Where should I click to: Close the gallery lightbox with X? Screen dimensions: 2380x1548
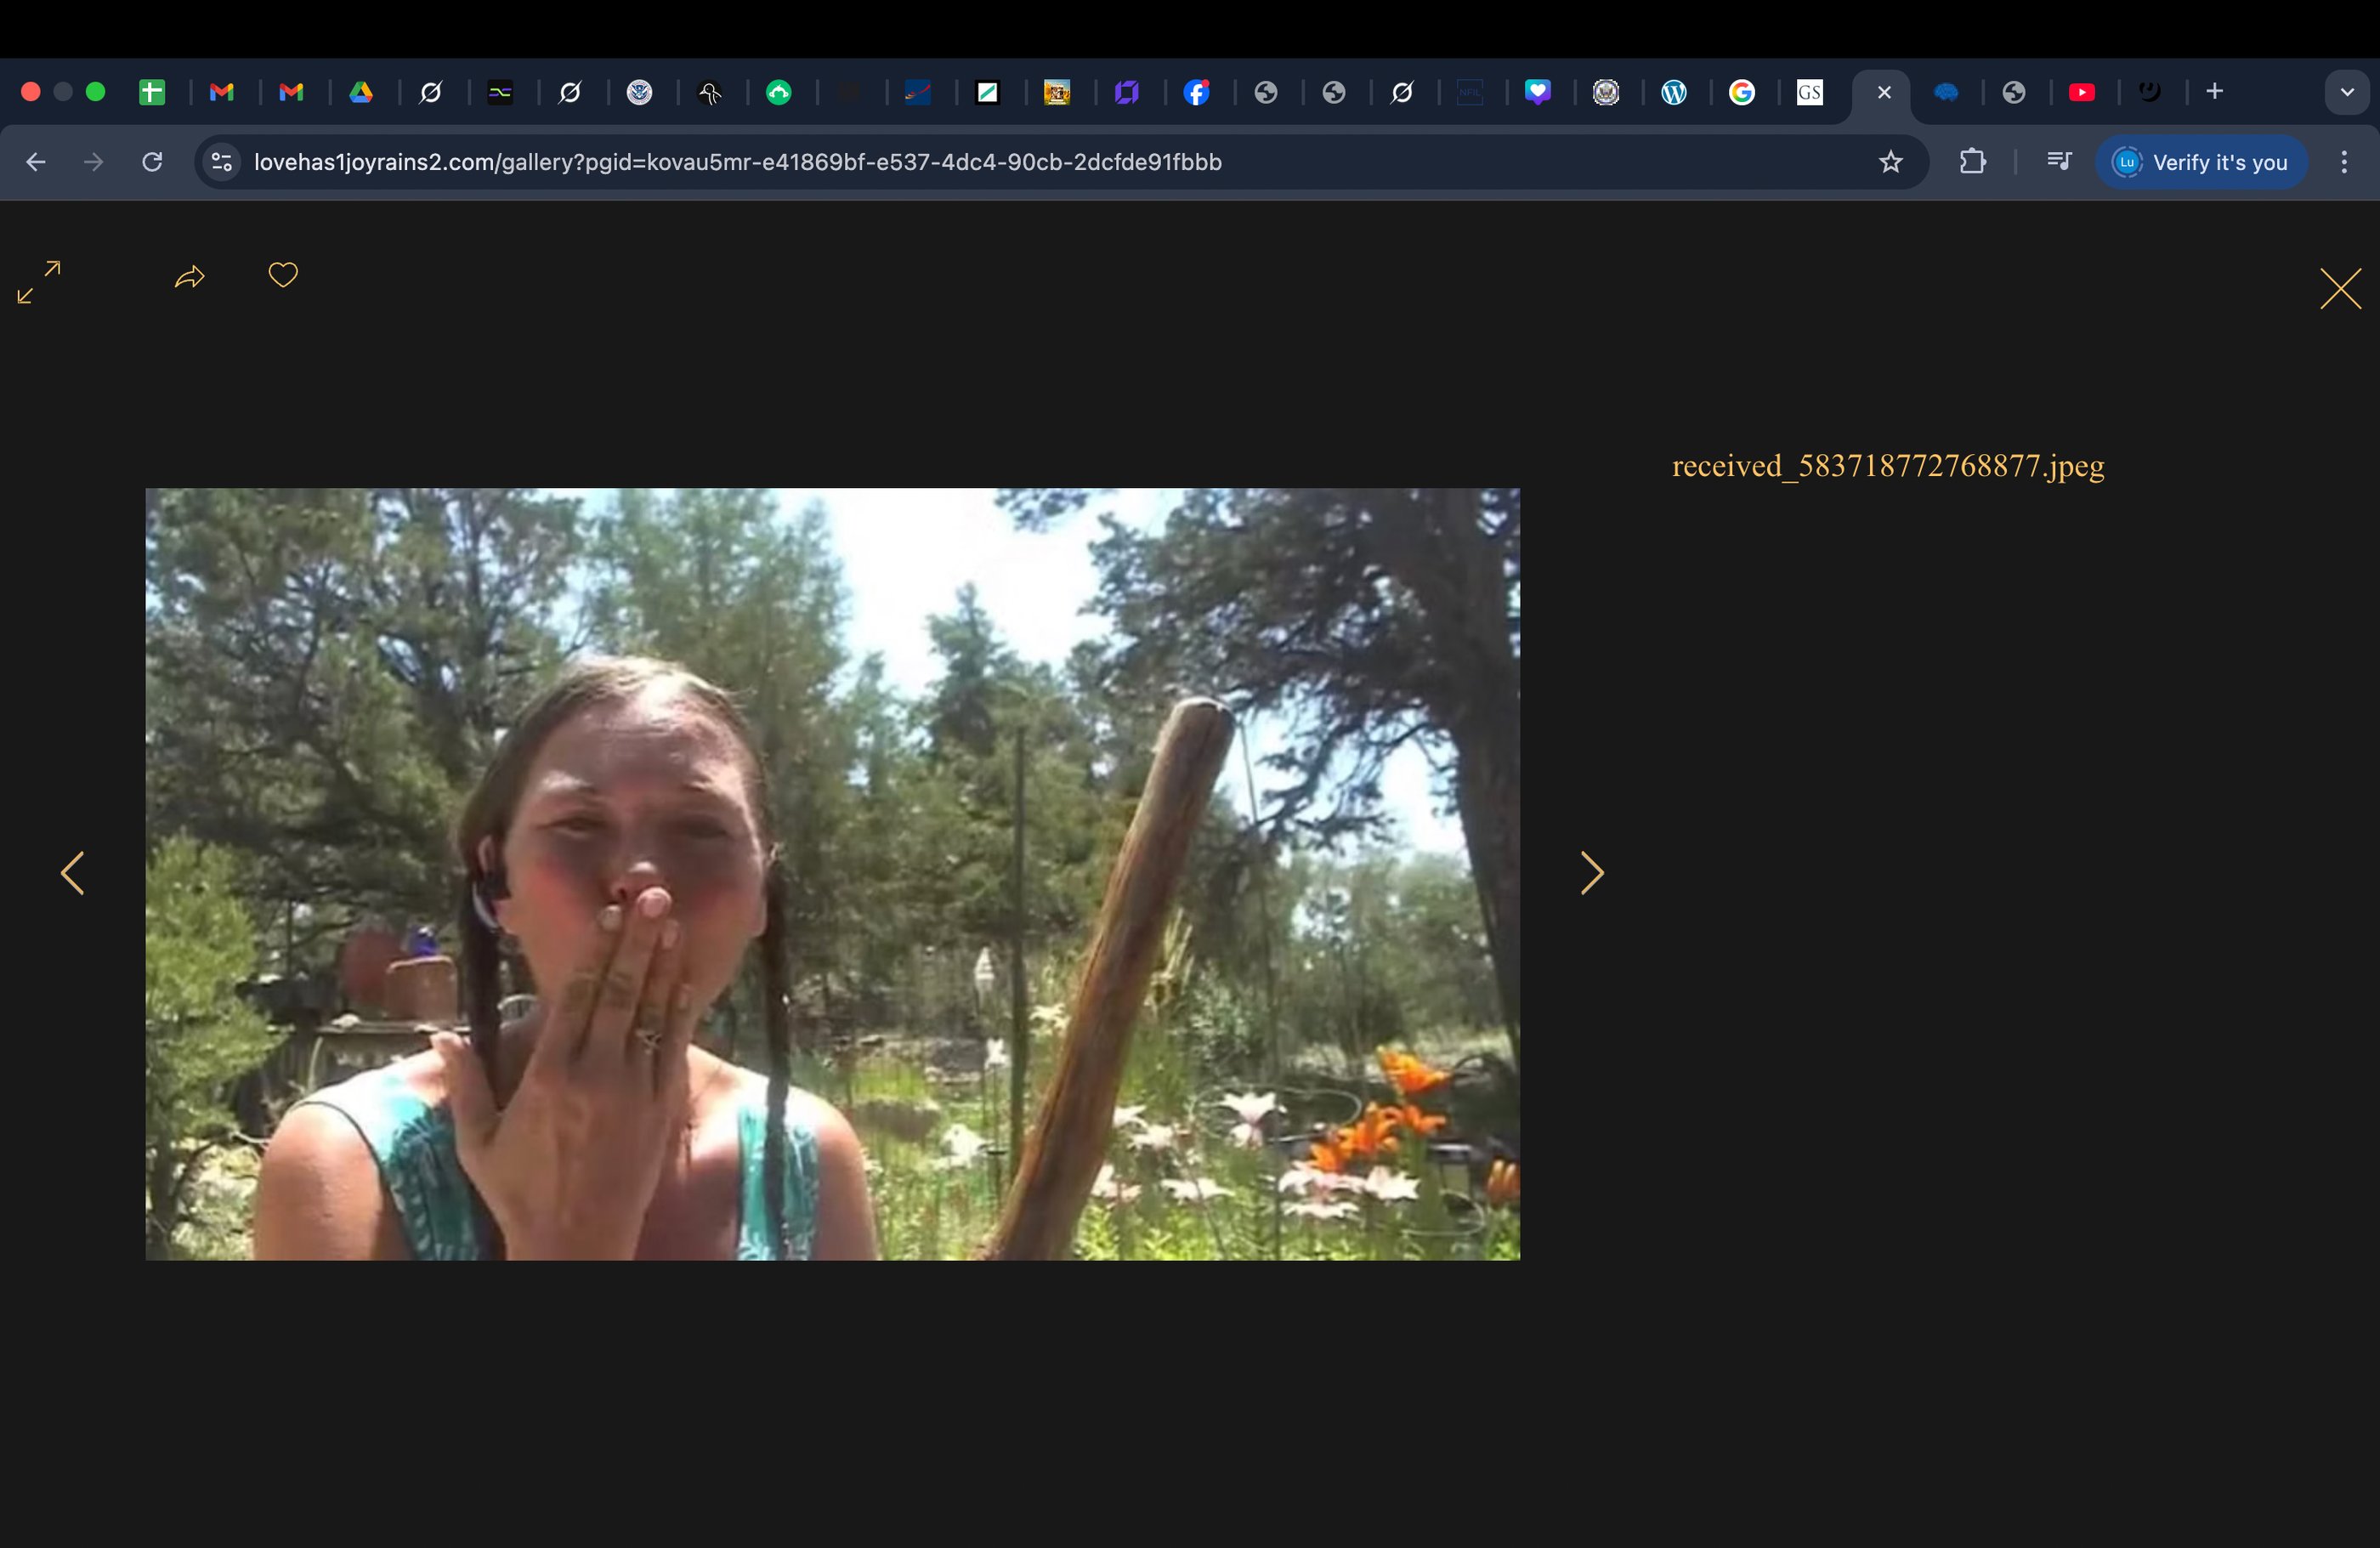[x=2339, y=289]
